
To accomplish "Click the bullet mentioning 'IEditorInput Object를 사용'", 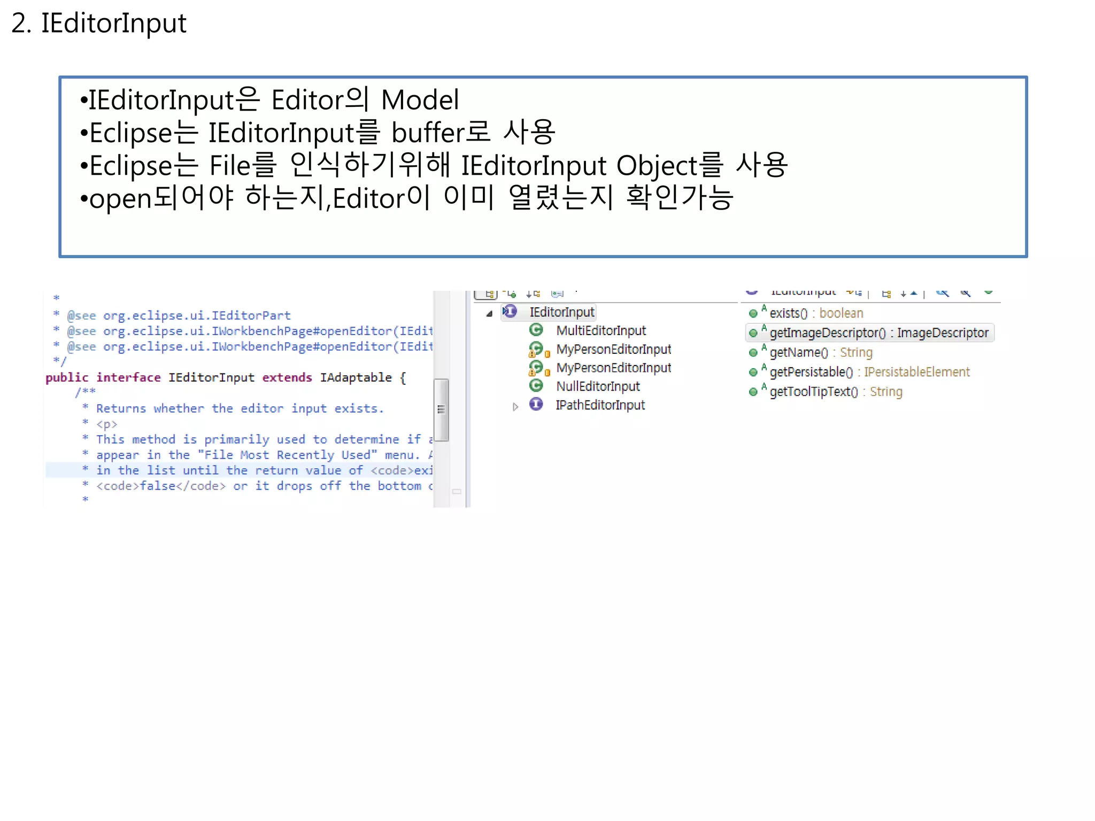I will coord(434,165).
